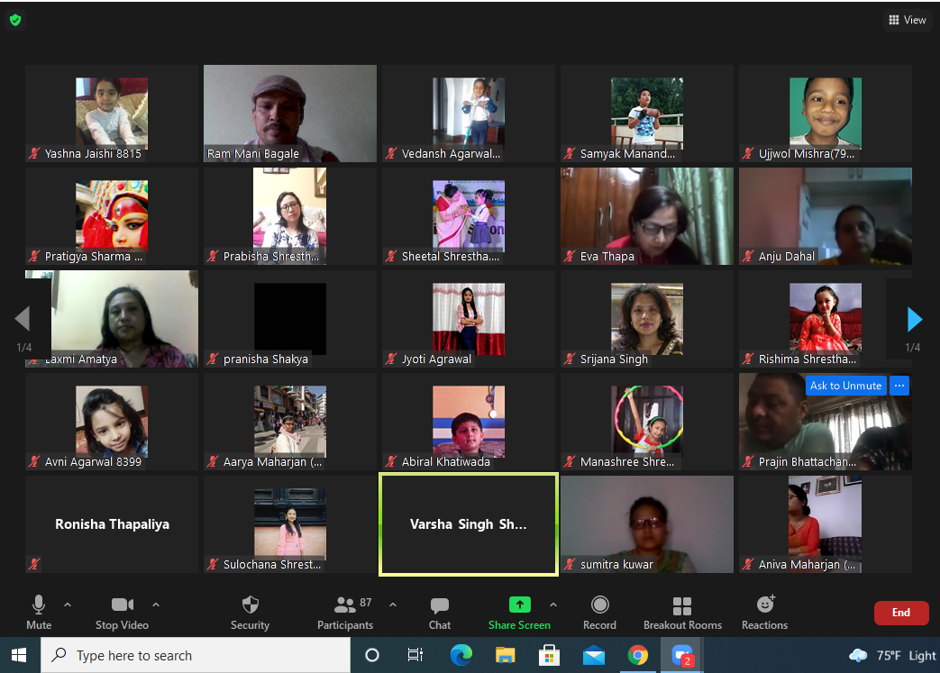The image size is (940, 673).
Task: Click the name label 'Abiral Khatiwada'
Action: click(446, 462)
